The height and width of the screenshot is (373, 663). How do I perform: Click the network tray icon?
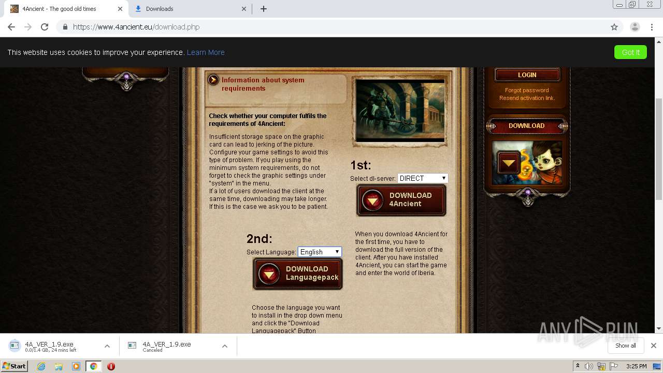(x=601, y=366)
